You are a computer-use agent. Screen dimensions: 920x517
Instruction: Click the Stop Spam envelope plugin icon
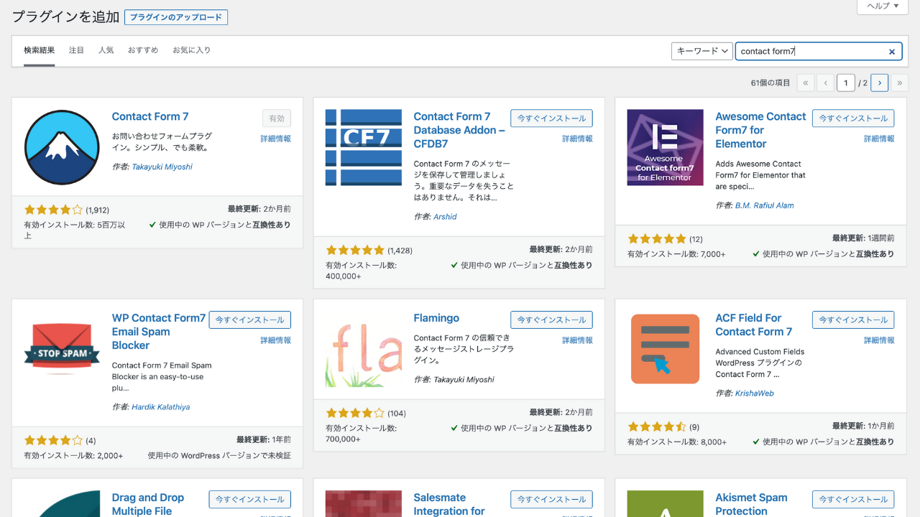click(62, 349)
